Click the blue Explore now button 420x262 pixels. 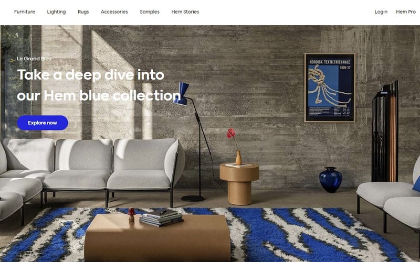pos(43,123)
